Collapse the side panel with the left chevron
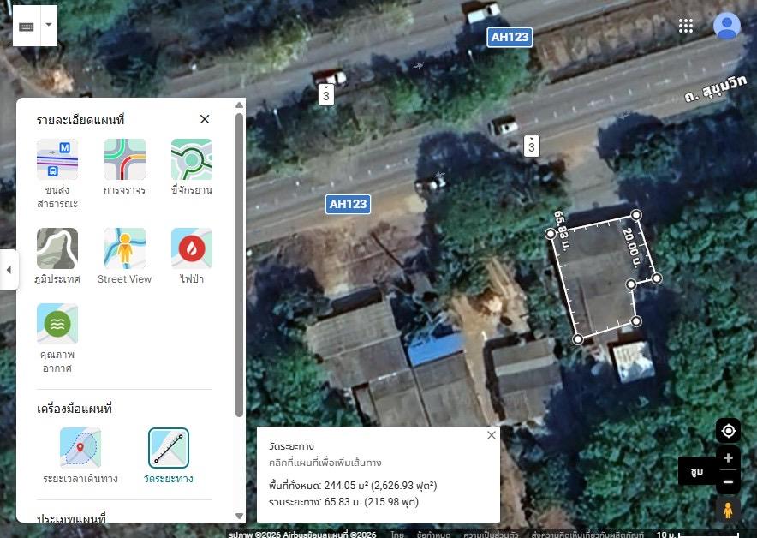 9,269
